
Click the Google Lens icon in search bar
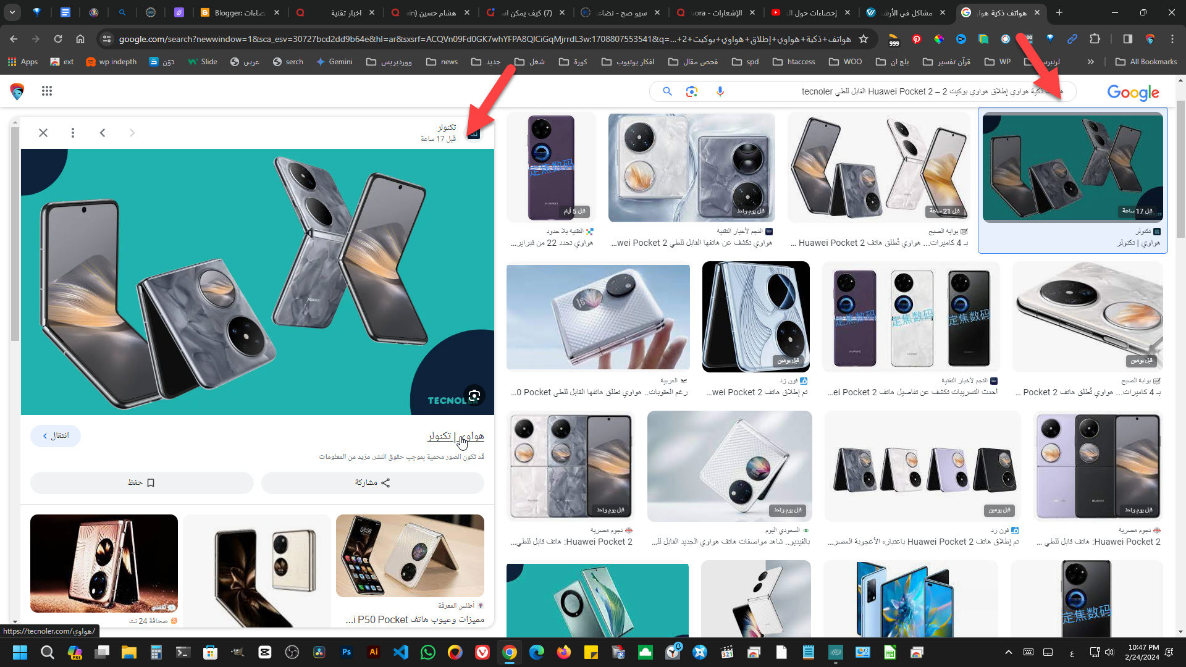pos(692,91)
